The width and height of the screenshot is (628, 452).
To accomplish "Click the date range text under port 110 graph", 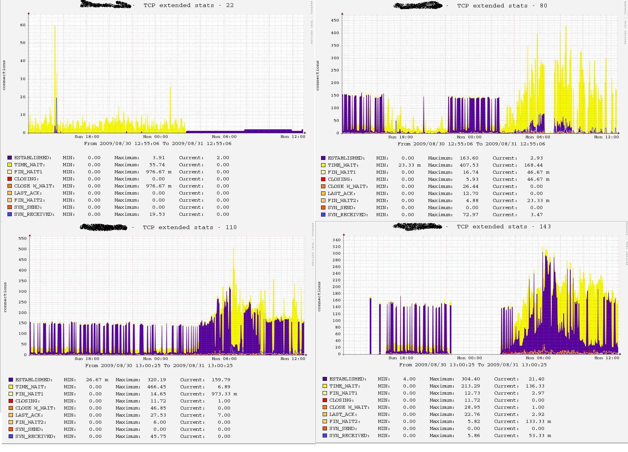I will click(159, 366).
